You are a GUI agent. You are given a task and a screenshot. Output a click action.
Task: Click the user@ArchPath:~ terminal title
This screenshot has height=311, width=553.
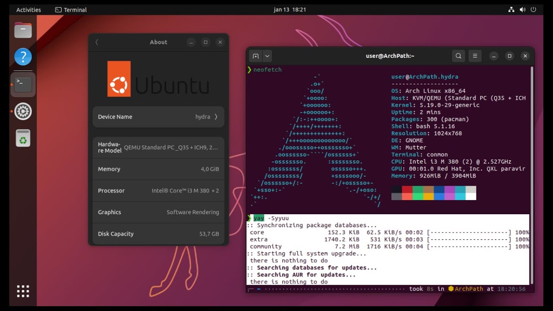point(390,56)
